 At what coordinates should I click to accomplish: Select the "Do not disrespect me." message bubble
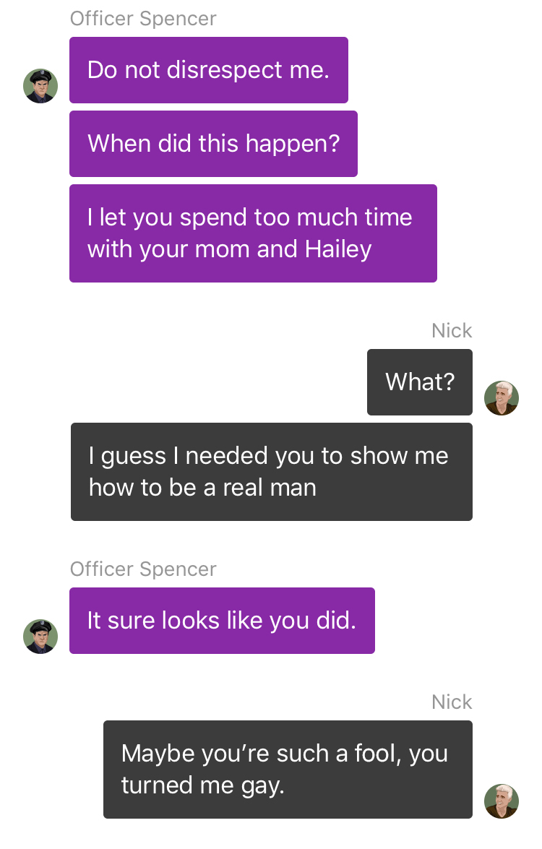208,70
